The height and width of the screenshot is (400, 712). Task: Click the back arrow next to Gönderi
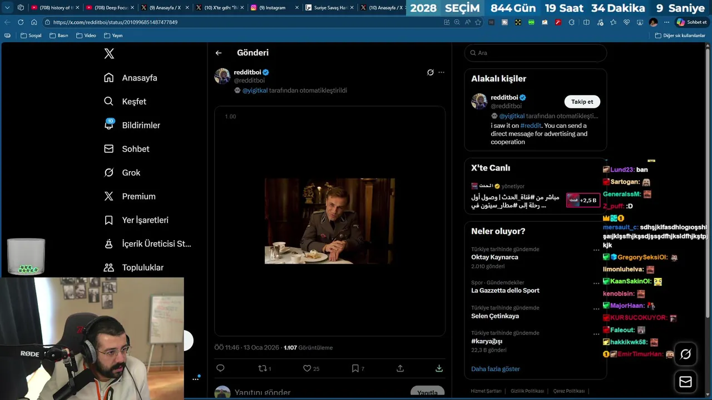click(x=219, y=53)
